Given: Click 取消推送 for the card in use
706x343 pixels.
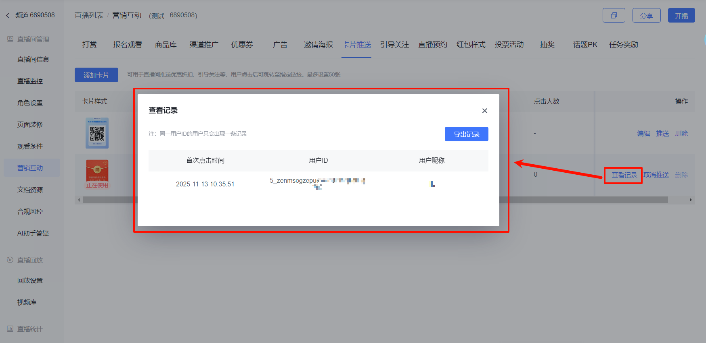Looking at the screenshot, I should (656, 175).
